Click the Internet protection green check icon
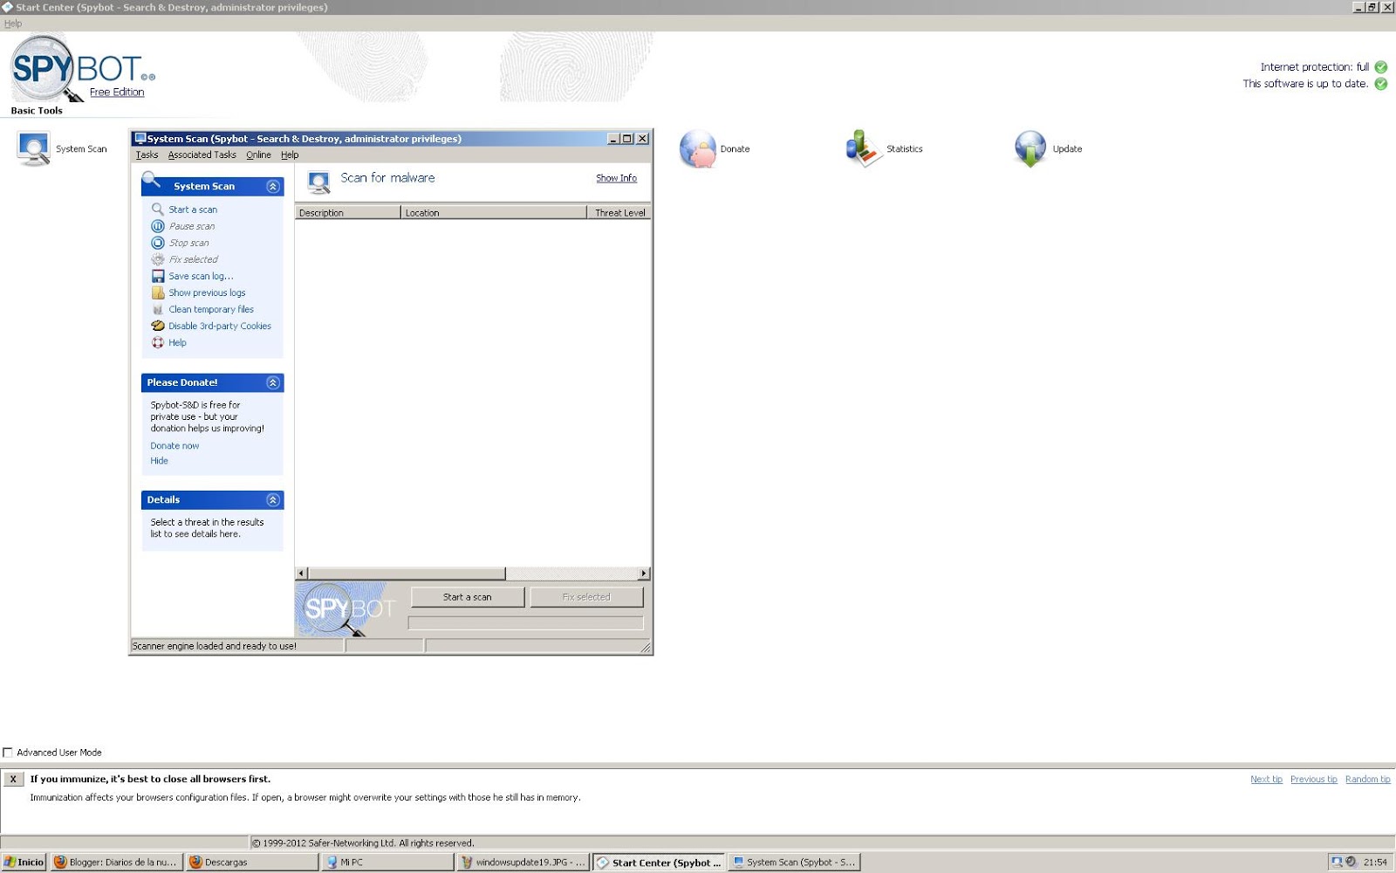This screenshot has height=873, width=1396. [x=1381, y=67]
